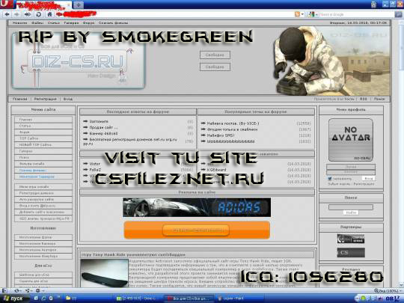Open article about Tony Hawk Ride скейтбордом
Screen dimensions: 404x303
pyautogui.click(x=133, y=255)
